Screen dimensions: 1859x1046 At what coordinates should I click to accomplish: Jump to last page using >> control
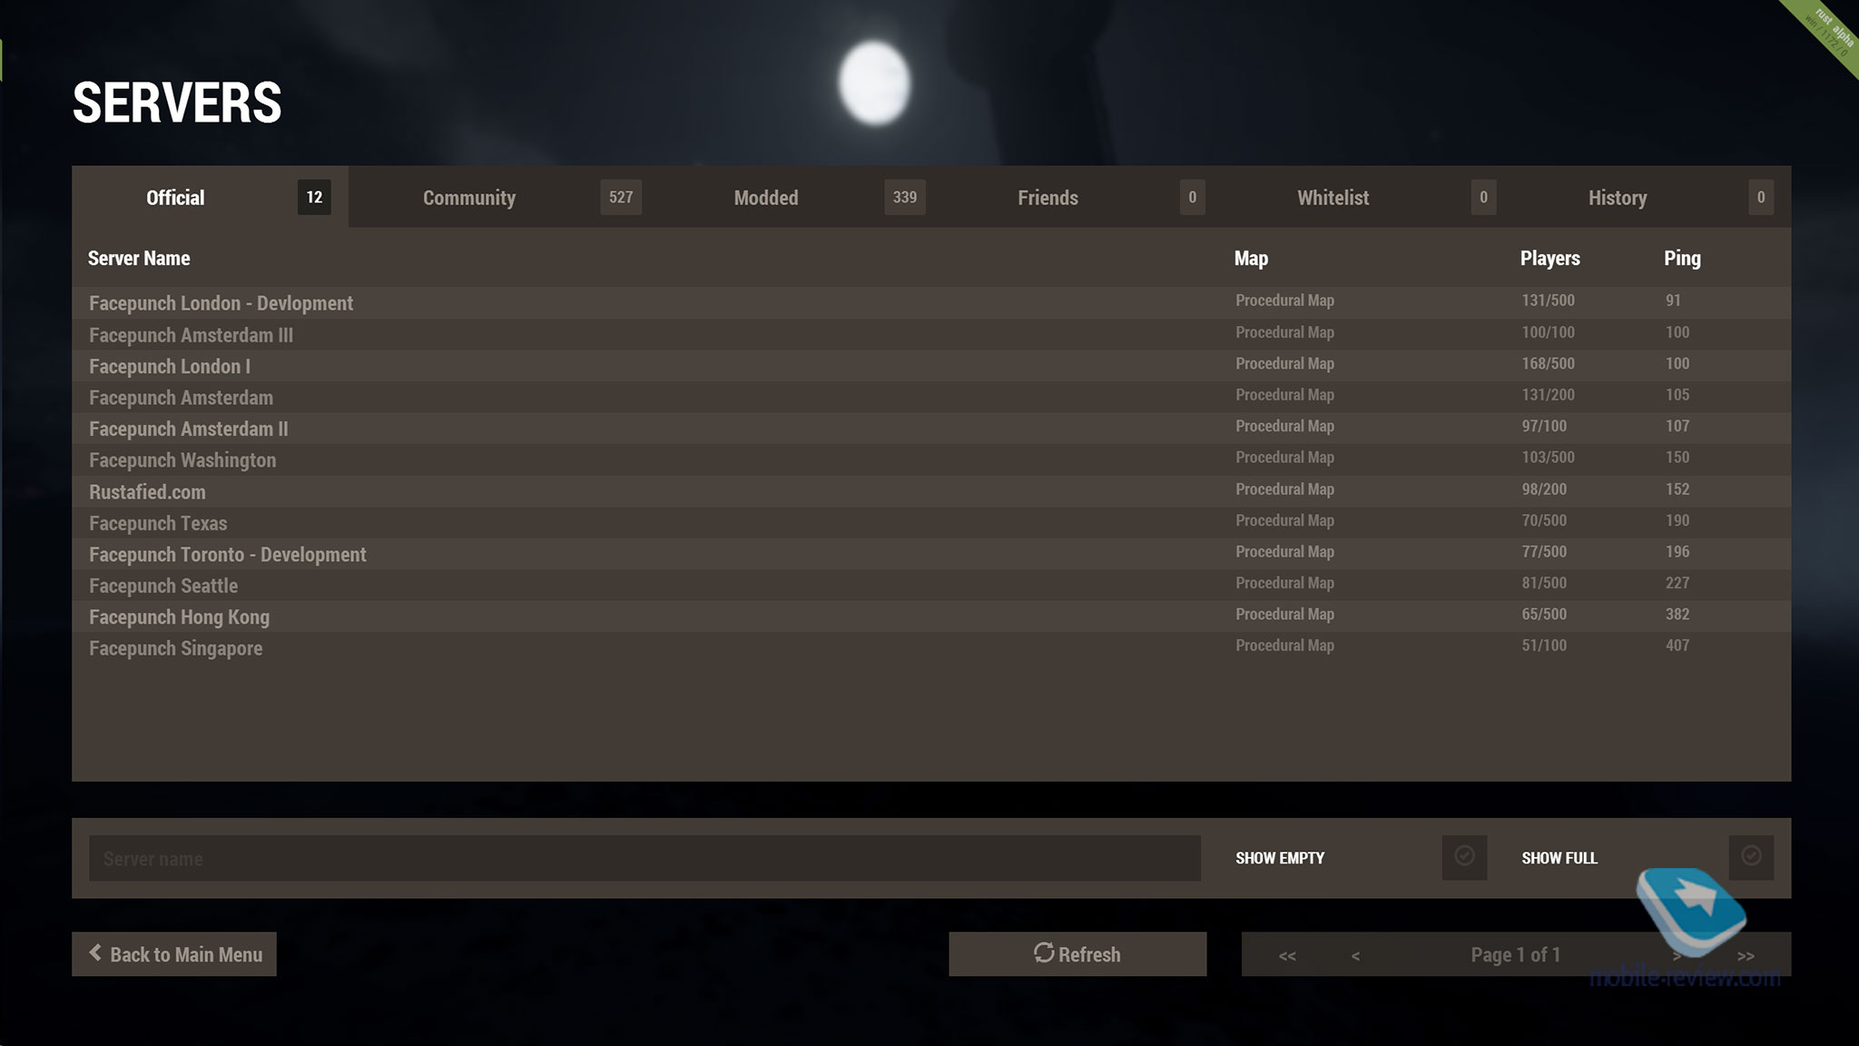(1746, 955)
